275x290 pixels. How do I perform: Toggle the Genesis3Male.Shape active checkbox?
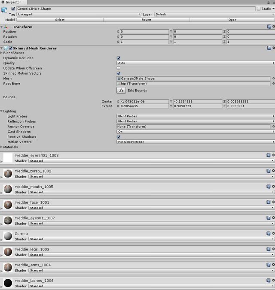(13, 9)
